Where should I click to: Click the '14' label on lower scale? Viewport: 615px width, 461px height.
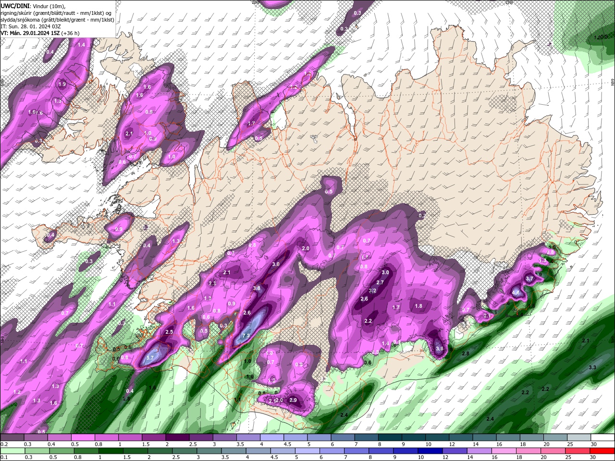click(471, 458)
